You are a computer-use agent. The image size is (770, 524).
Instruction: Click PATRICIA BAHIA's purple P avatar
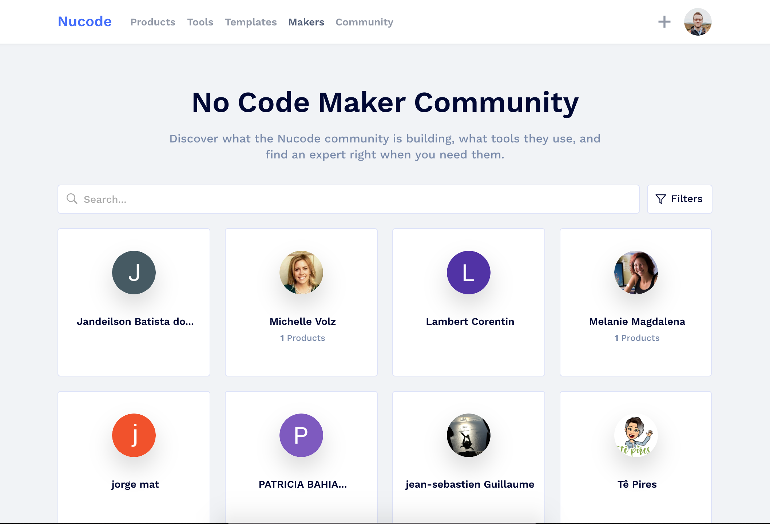[x=301, y=435]
